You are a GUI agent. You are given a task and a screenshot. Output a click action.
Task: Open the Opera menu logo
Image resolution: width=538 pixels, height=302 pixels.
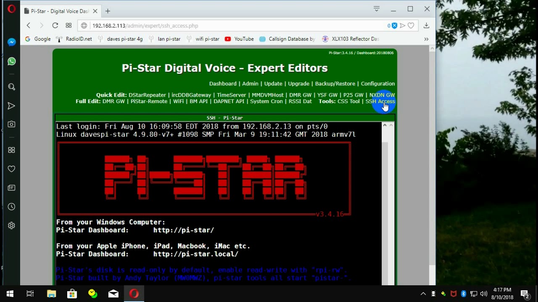[11, 9]
